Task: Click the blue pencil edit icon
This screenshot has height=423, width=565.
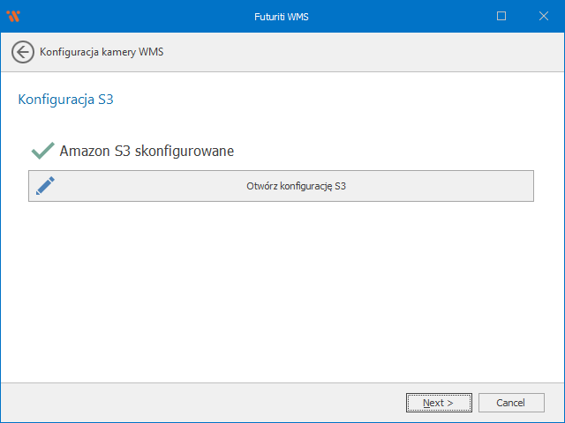Action: coord(45,186)
